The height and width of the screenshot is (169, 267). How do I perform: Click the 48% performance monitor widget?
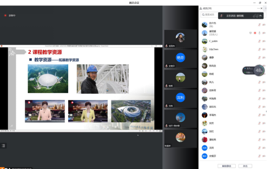pyautogui.click(x=253, y=70)
